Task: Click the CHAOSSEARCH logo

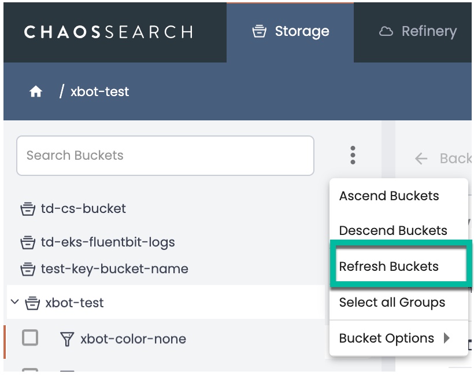Action: pos(108,31)
